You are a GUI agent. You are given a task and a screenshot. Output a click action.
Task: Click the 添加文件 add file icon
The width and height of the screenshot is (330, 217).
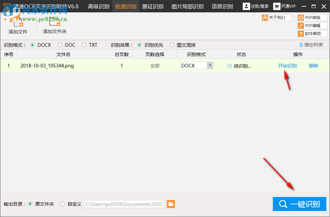[17, 22]
